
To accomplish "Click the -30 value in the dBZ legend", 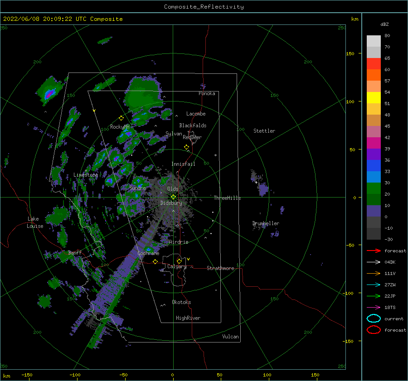I will pyautogui.click(x=389, y=239).
